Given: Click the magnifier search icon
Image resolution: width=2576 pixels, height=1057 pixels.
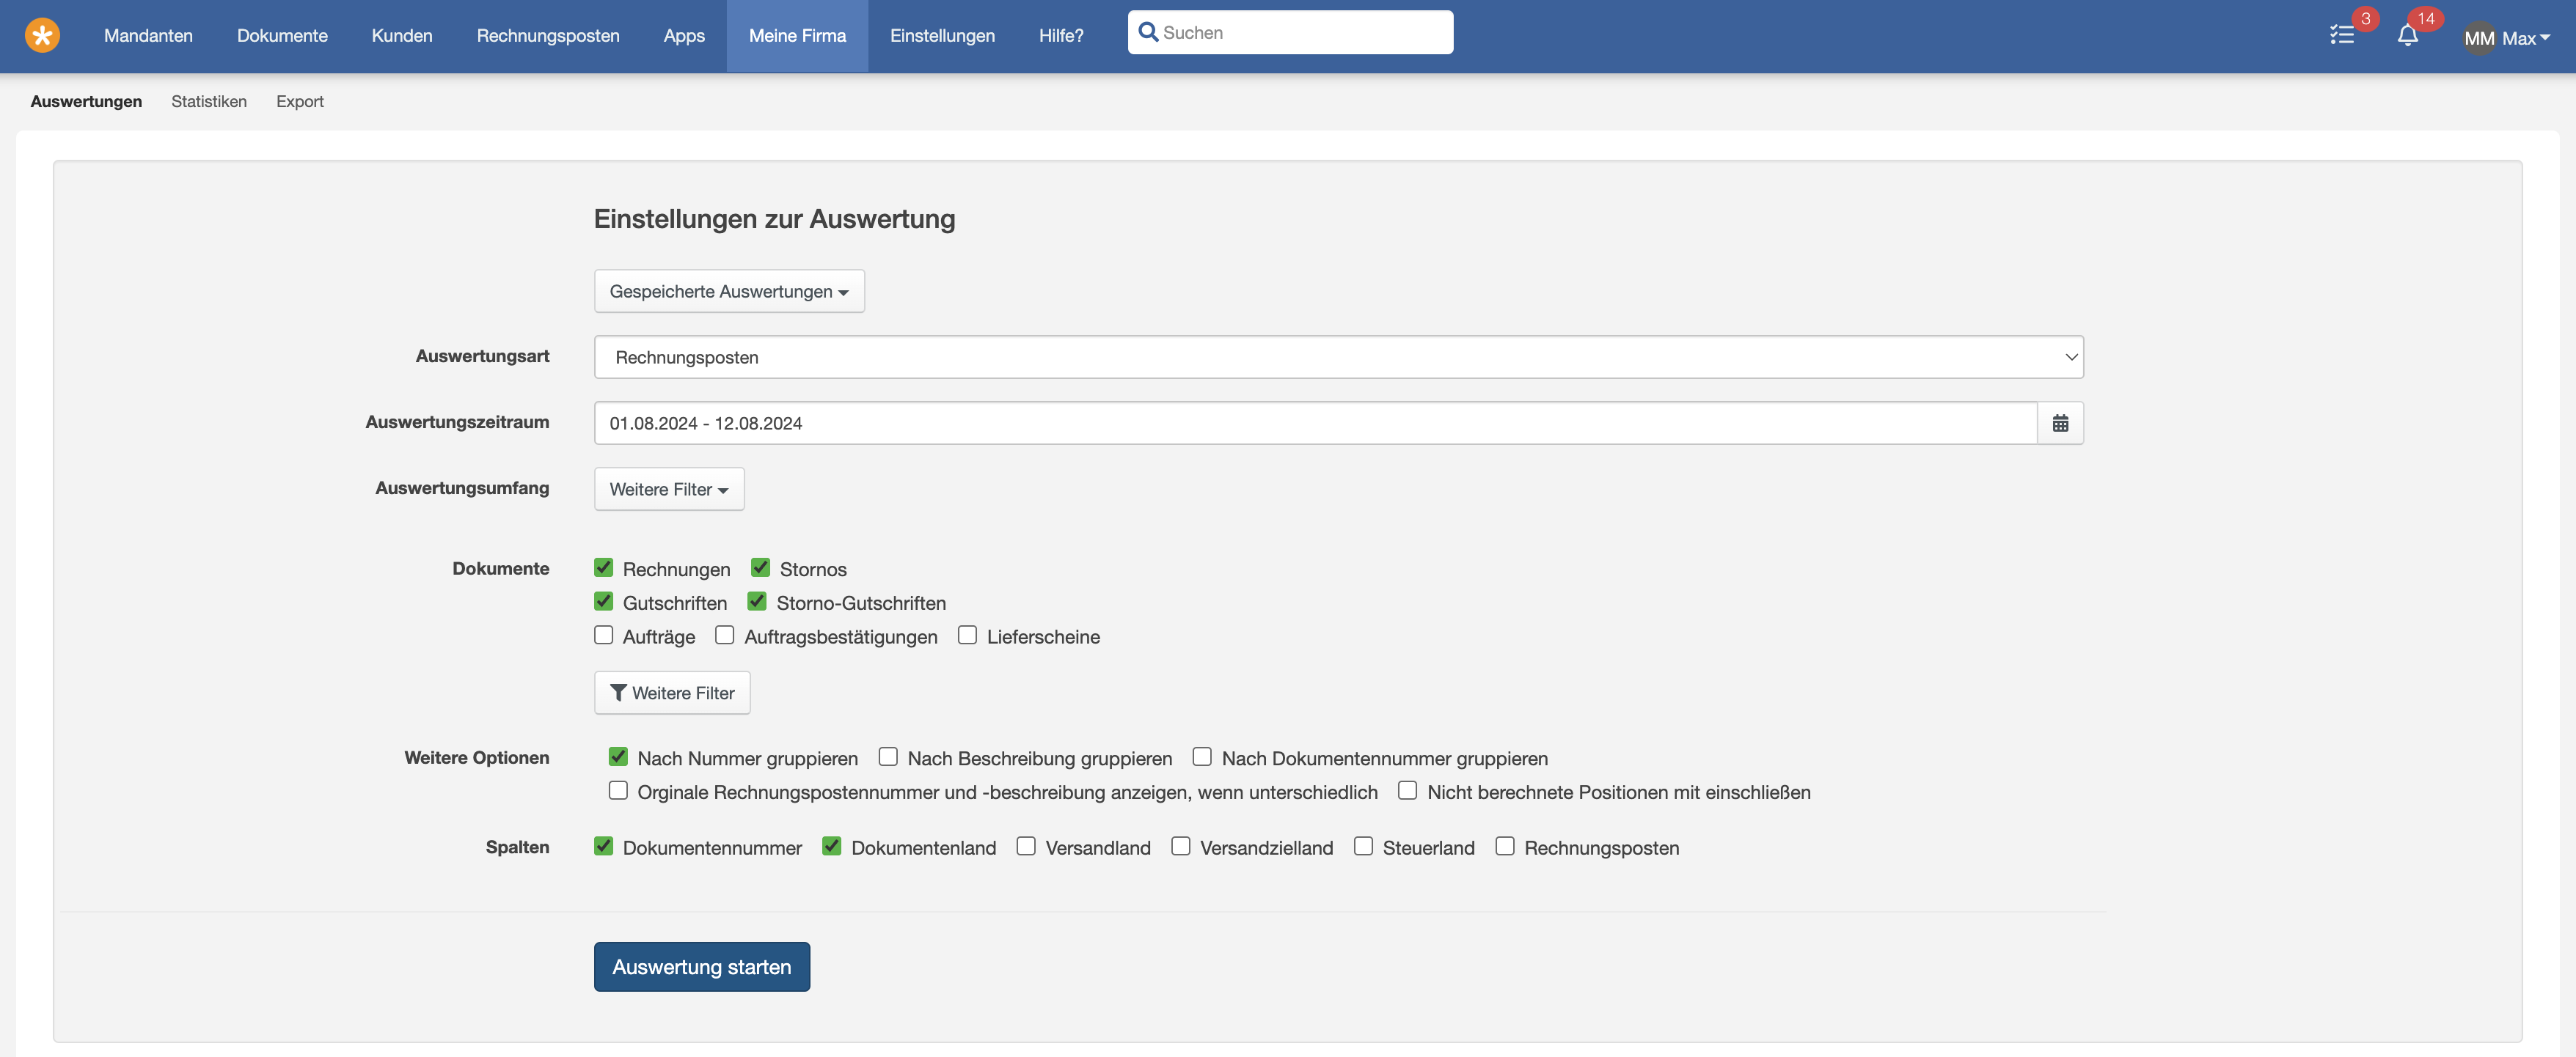Looking at the screenshot, I should 1148,32.
